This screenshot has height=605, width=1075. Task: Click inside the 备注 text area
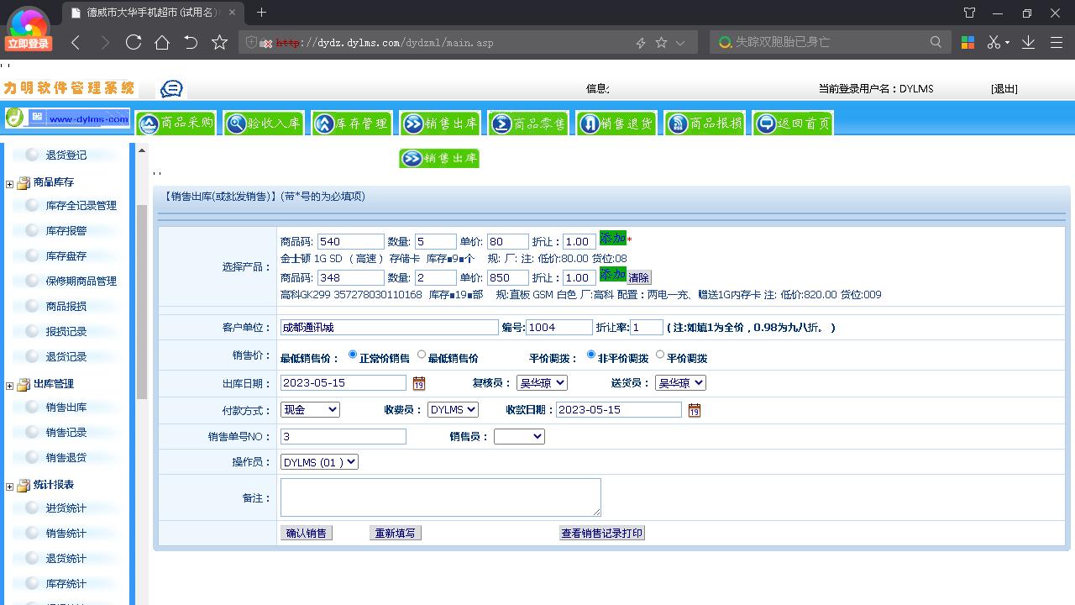(x=440, y=497)
